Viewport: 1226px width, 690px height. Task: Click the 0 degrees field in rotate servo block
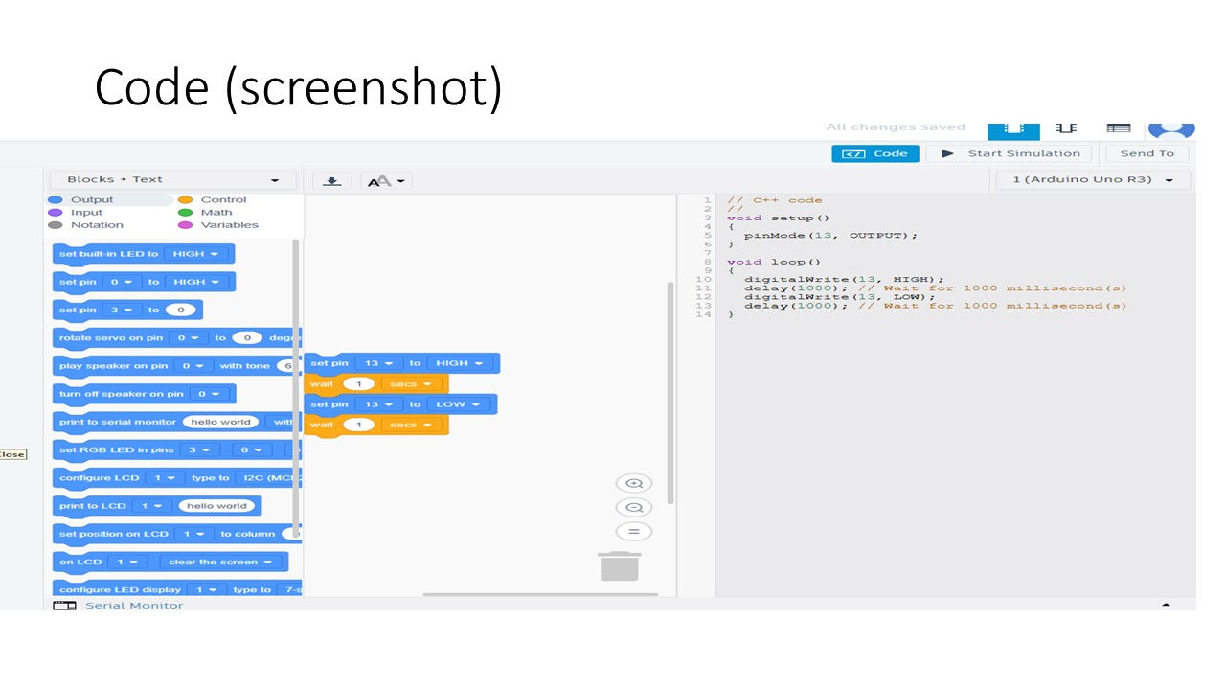click(x=247, y=338)
